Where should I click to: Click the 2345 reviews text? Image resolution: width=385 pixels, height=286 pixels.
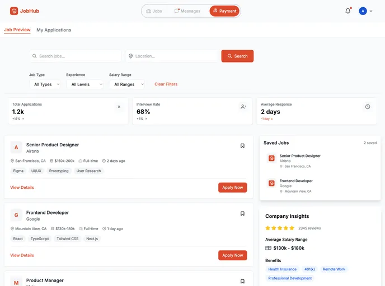coord(309,228)
